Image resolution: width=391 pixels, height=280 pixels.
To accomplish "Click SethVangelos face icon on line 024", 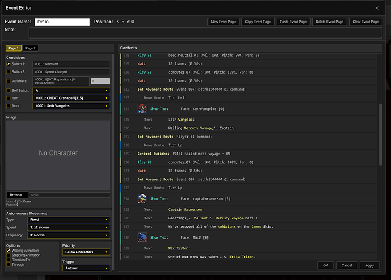I will tap(142, 109).
